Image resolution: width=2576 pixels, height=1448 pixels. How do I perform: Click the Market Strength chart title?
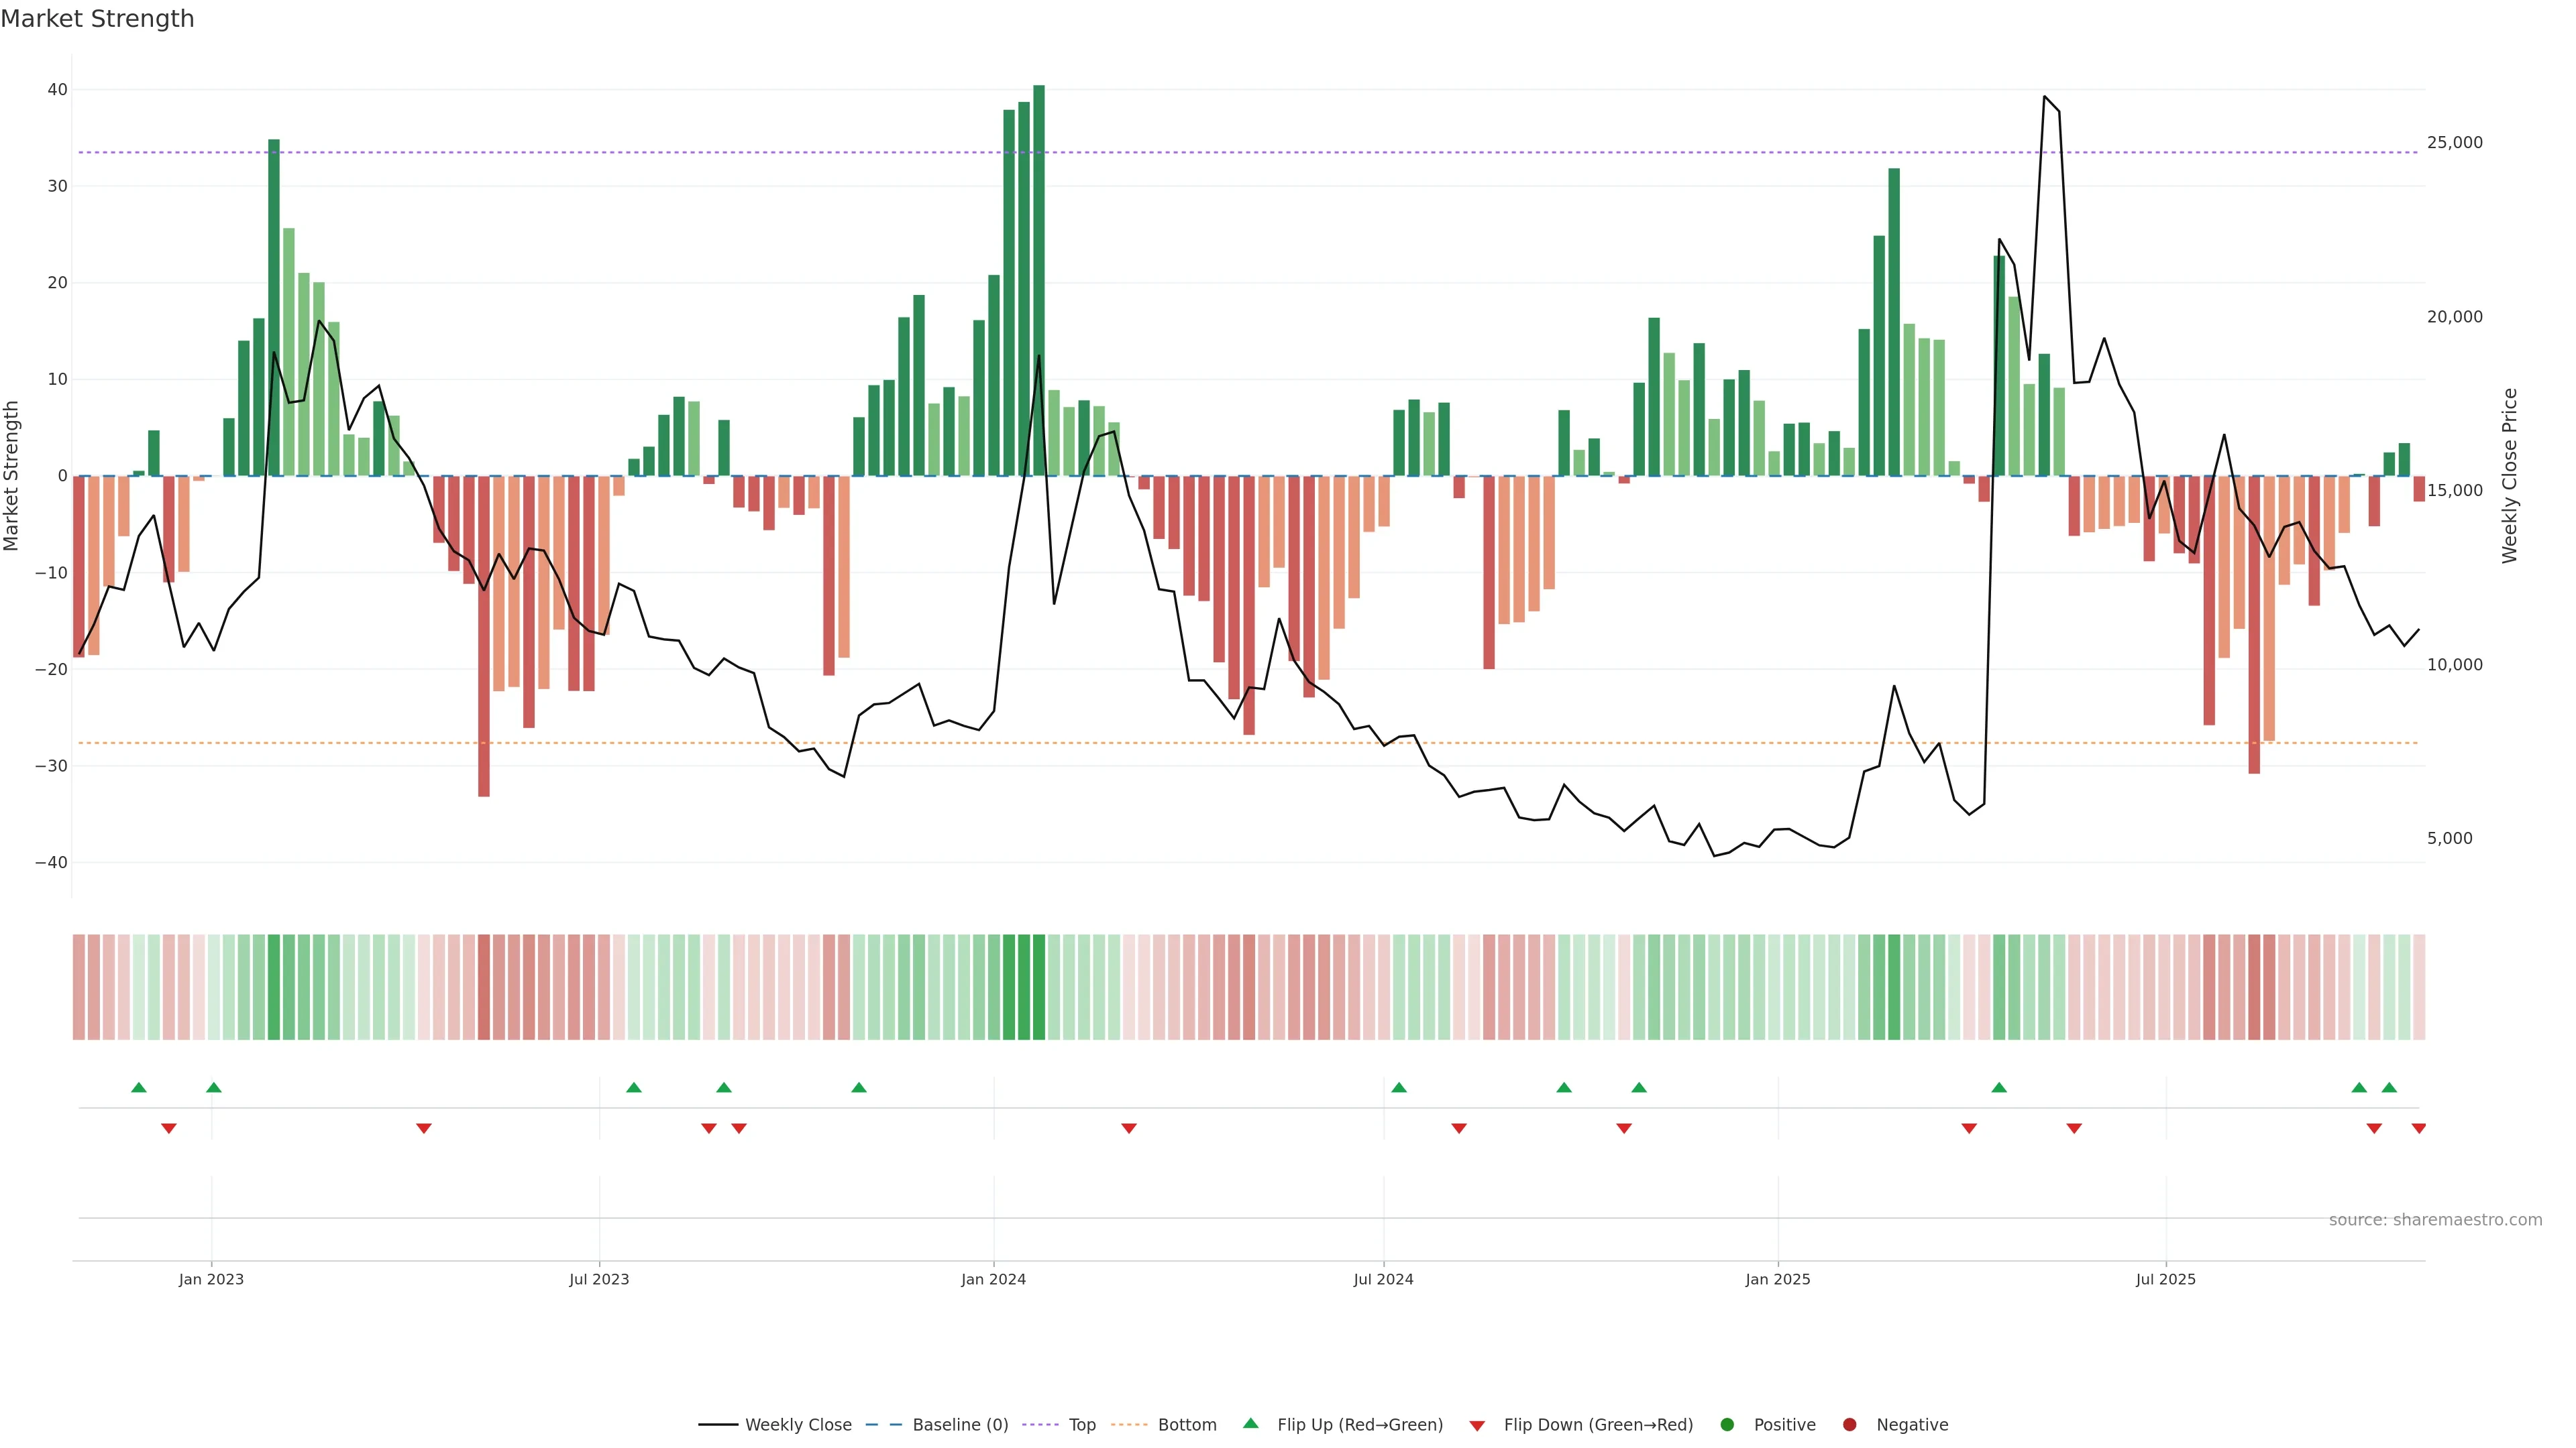(x=97, y=19)
